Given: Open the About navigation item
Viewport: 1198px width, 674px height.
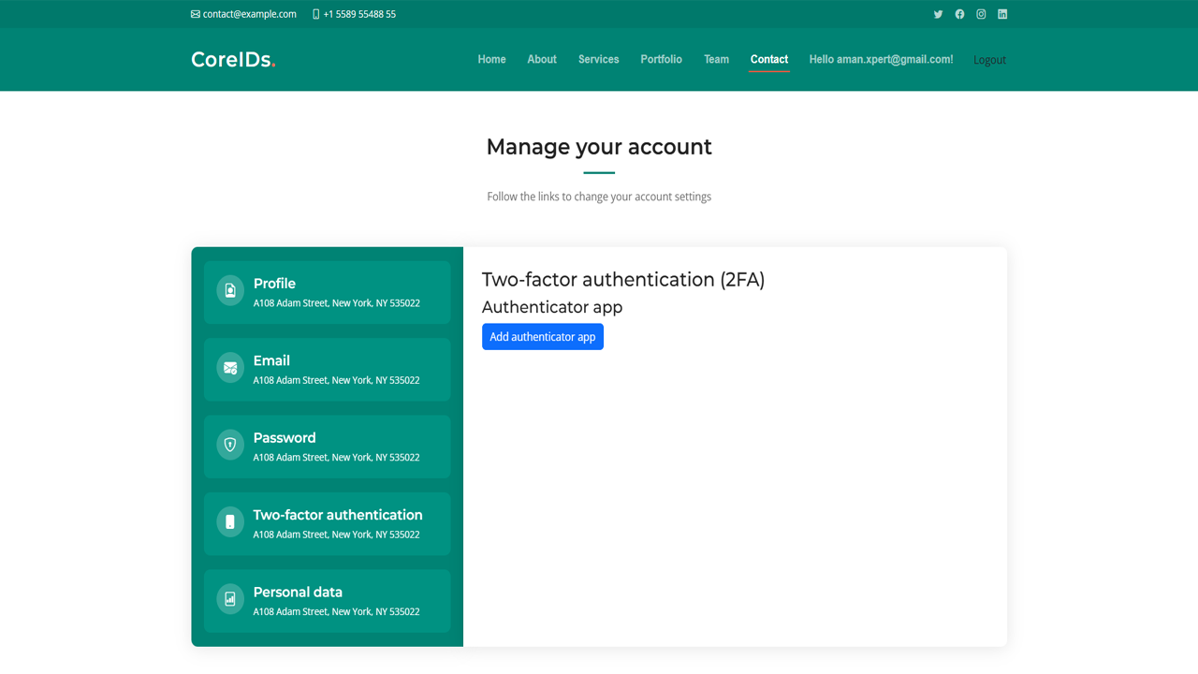Looking at the screenshot, I should coord(542,59).
